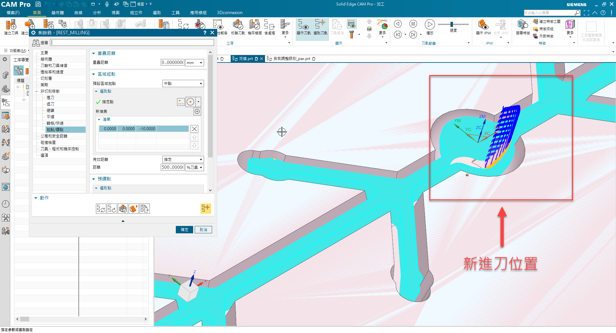The width and height of the screenshot is (616, 333).
Task: Click machine simulate icon in 動作 section
Action: (134, 209)
